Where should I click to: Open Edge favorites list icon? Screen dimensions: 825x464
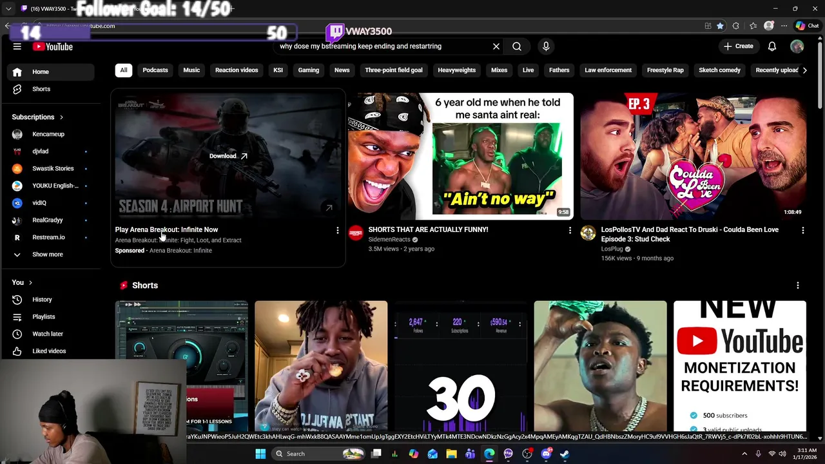pos(753,26)
